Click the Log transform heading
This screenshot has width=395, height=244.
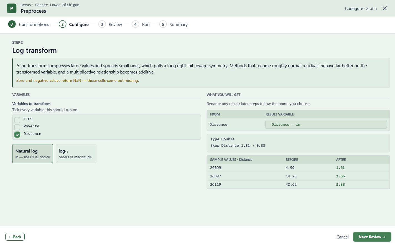tap(34, 50)
